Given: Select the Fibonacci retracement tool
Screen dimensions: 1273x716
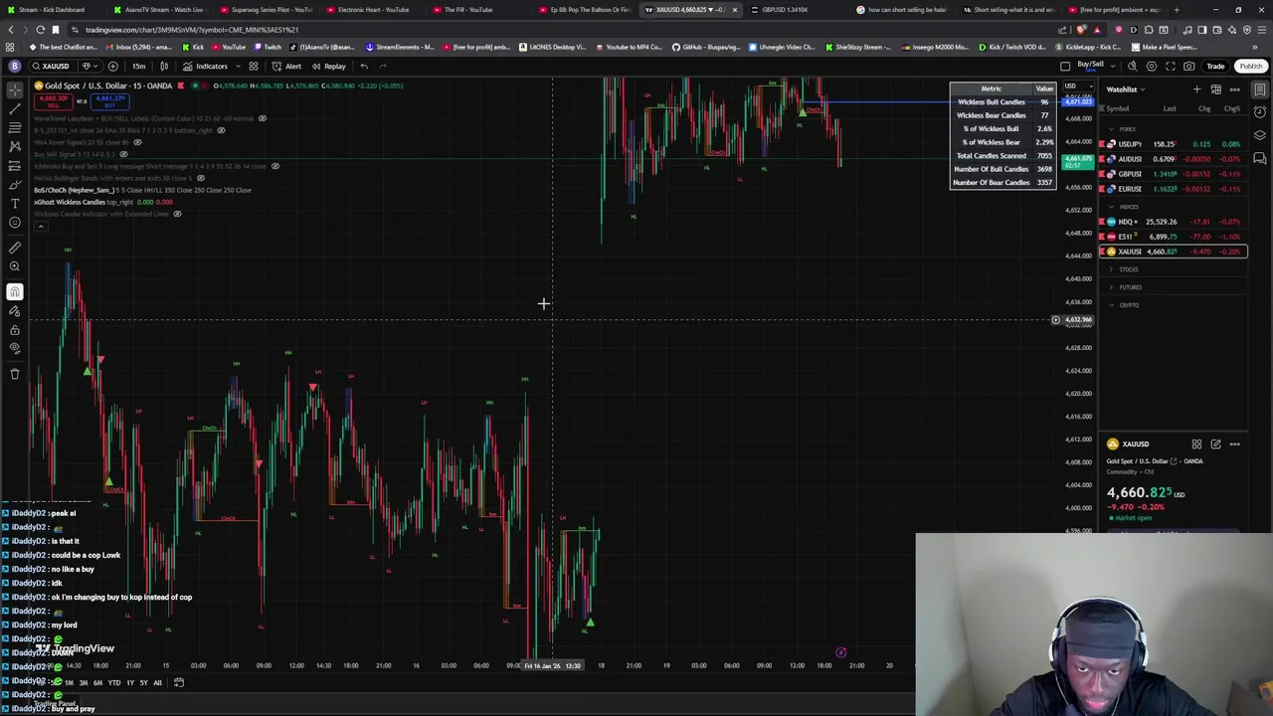Looking at the screenshot, I should click(15, 128).
